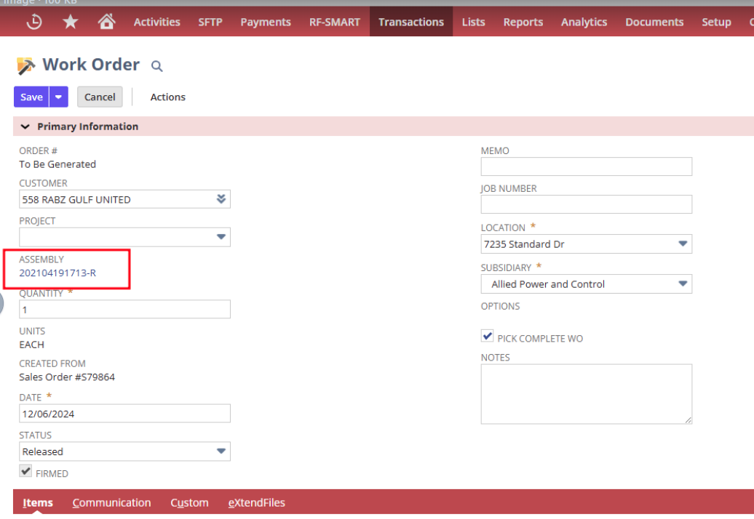This screenshot has width=754, height=519.
Task: Toggle the Firmed checkbox
Action: (x=25, y=471)
